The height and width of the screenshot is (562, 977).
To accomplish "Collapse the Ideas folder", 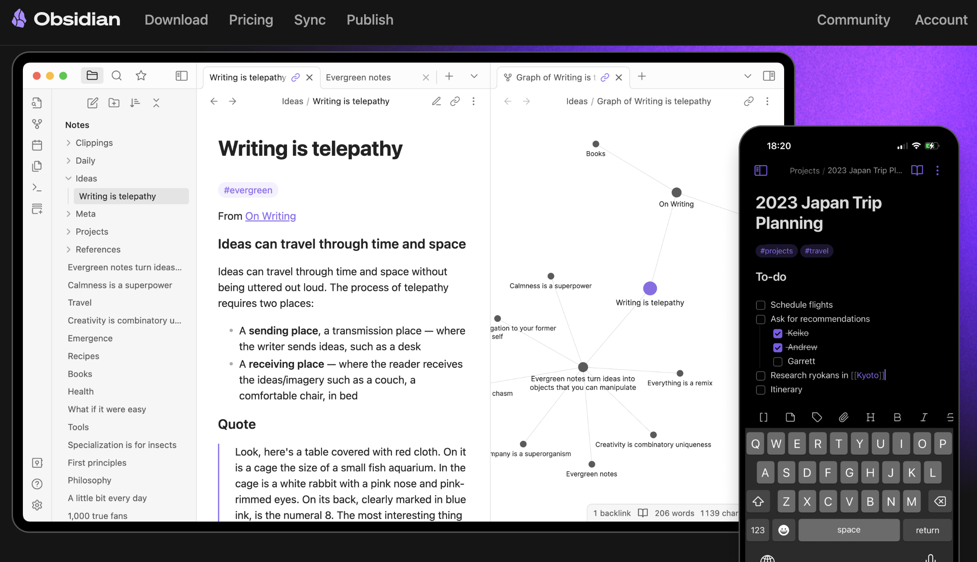I will pyautogui.click(x=69, y=178).
